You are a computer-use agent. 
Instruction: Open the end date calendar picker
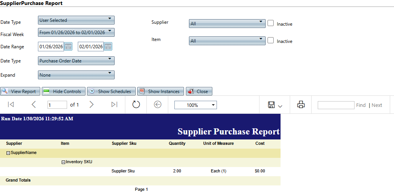pyautogui.click(x=108, y=47)
